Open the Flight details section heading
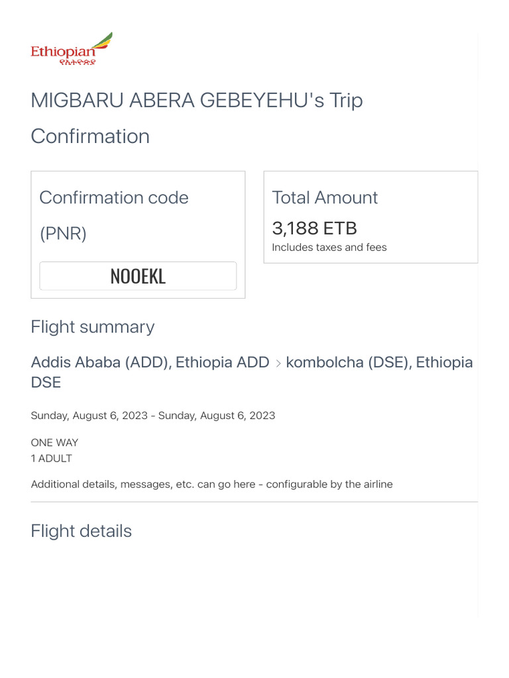This screenshot has width=509, height=678. (x=82, y=531)
